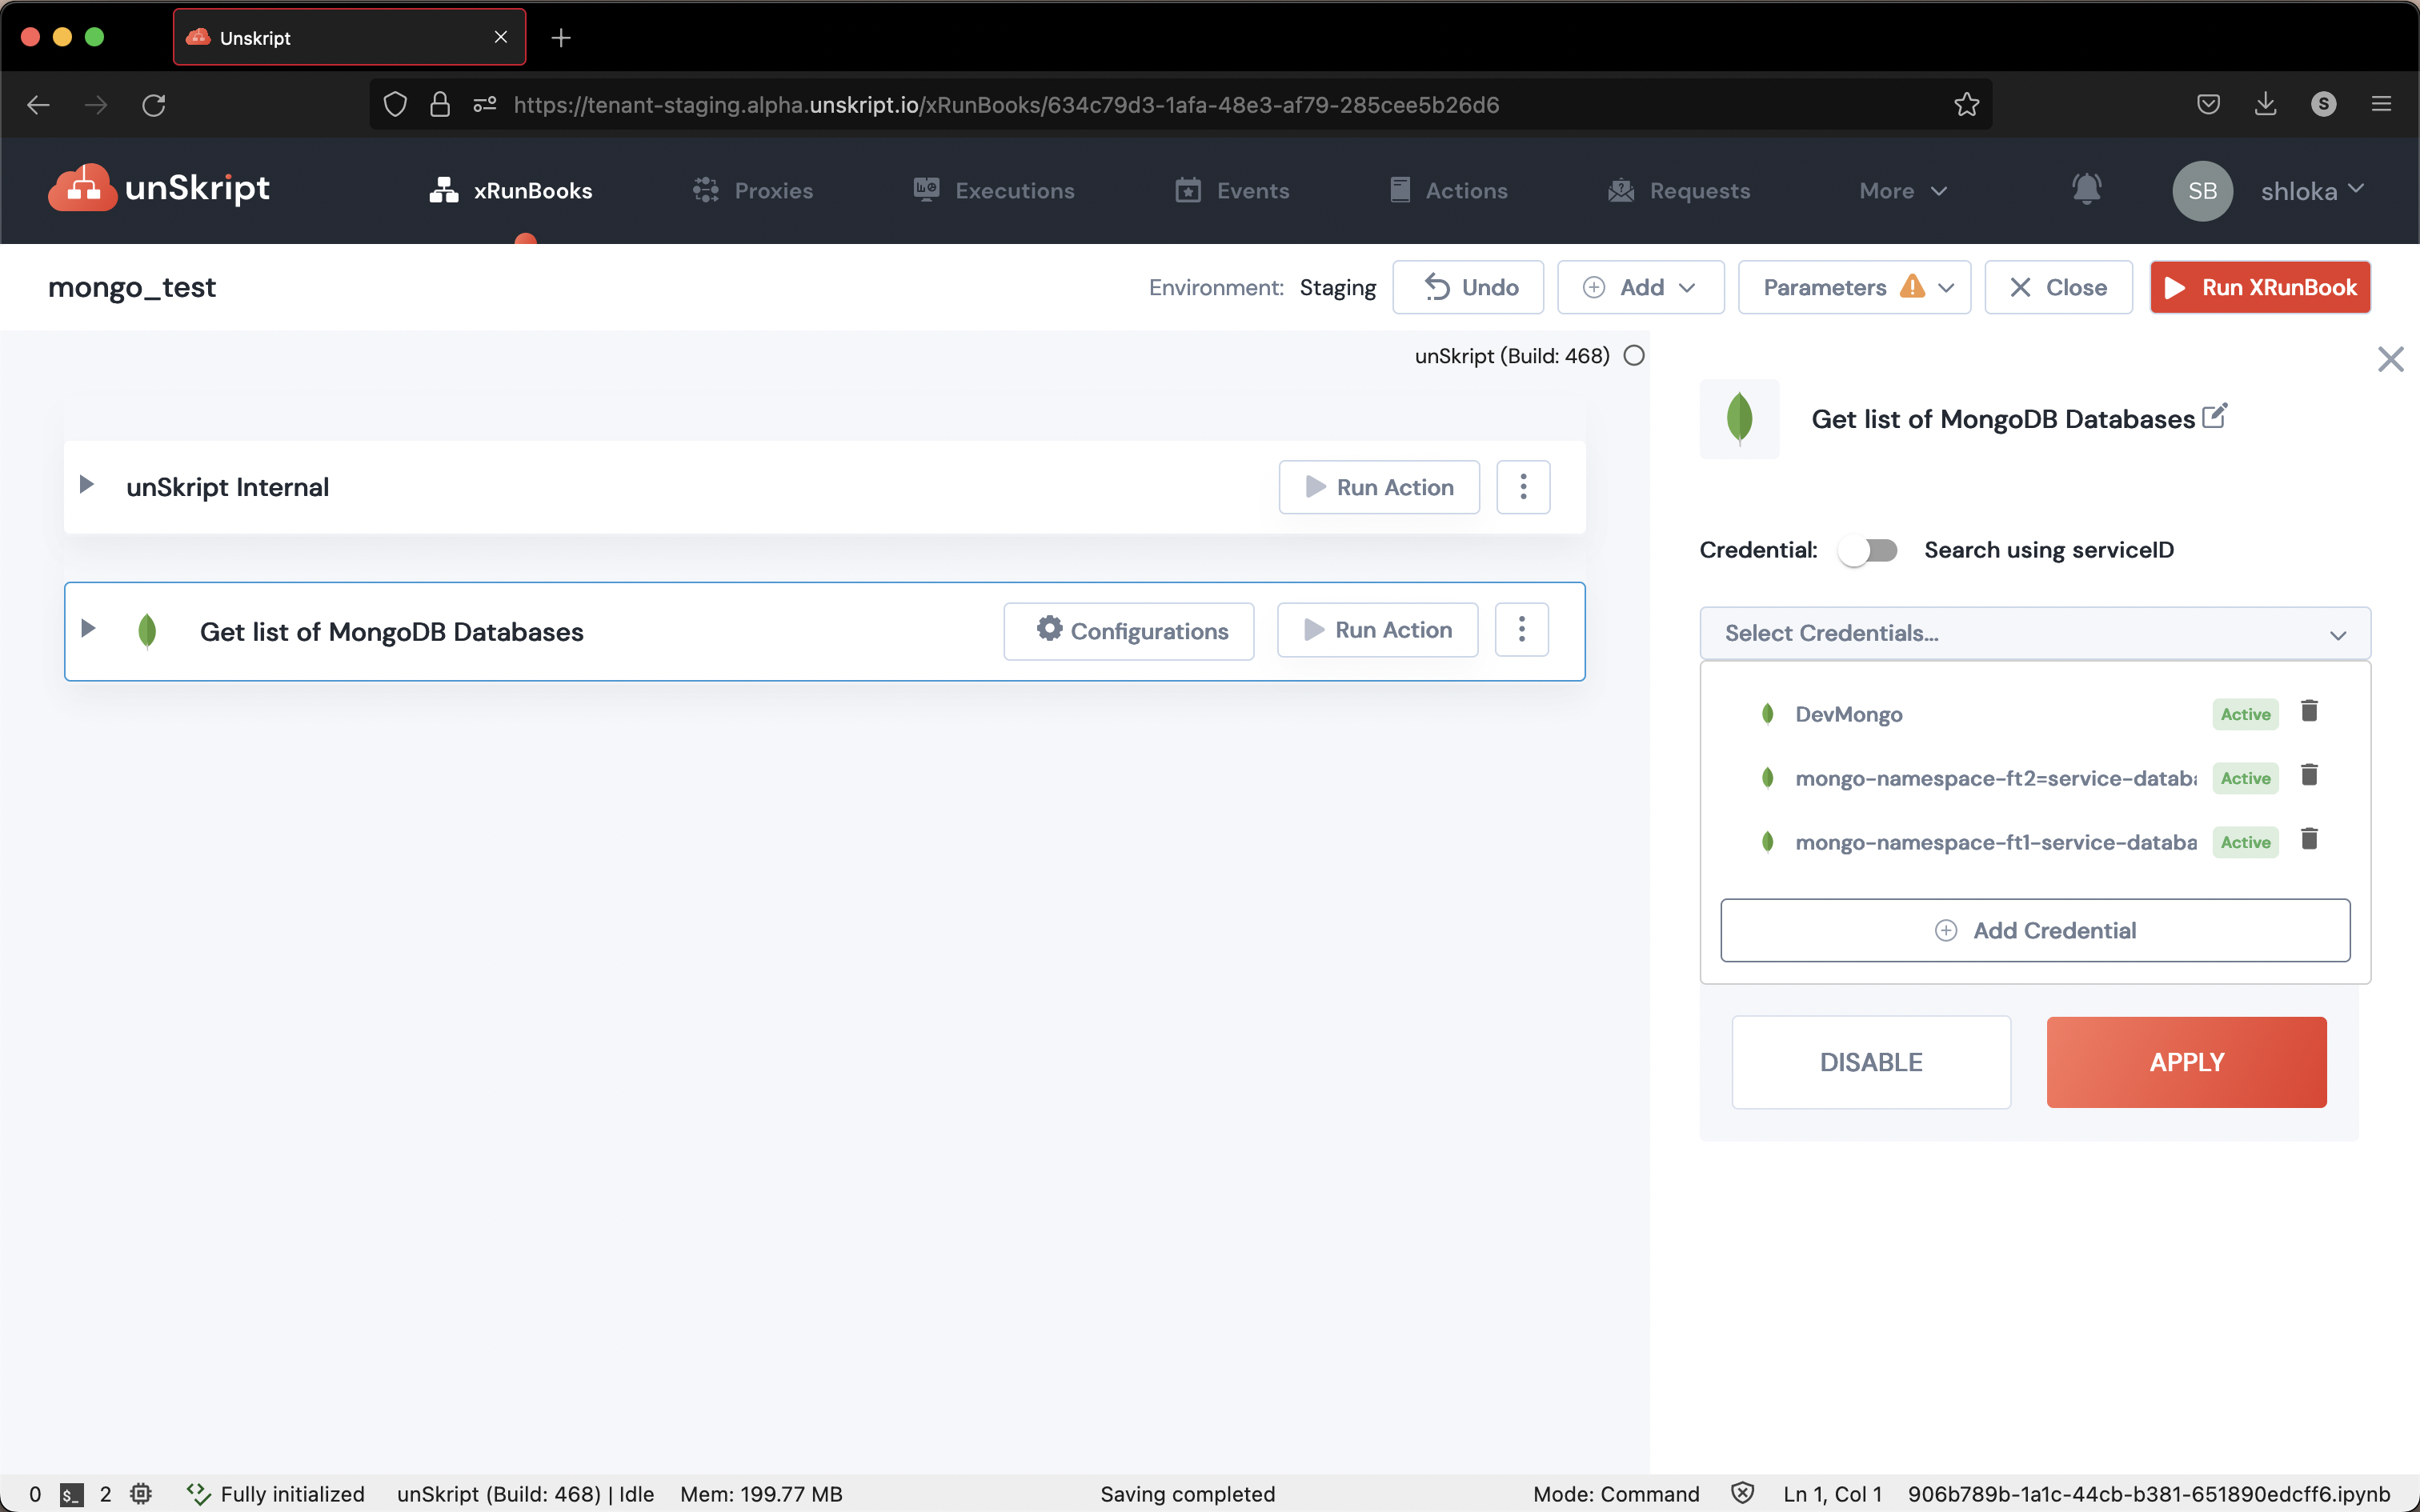Go back in browser history
Image resolution: width=2420 pixels, height=1512 pixels.
38,104
